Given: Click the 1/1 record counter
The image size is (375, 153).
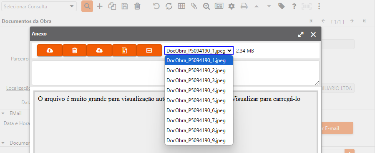Looking at the screenshot, I should [x=337, y=22].
